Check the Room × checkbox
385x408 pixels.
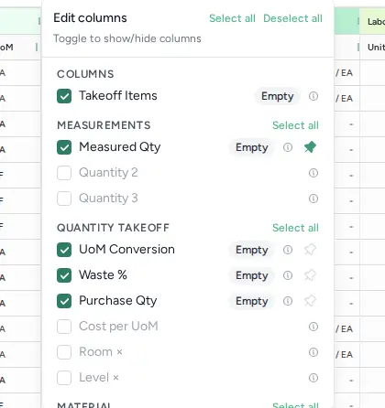coord(64,352)
